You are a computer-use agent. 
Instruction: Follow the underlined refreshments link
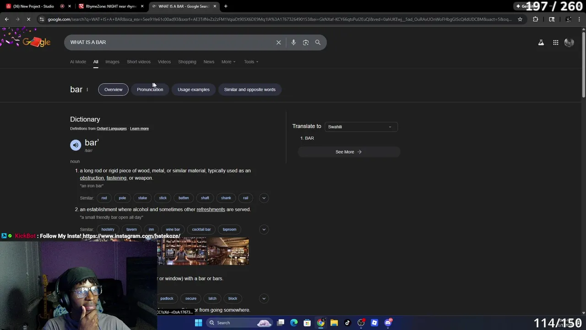[211, 209]
